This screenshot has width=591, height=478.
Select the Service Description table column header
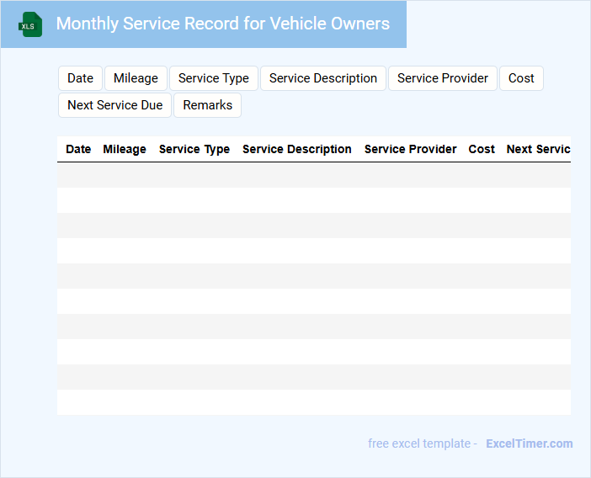pyautogui.click(x=296, y=149)
